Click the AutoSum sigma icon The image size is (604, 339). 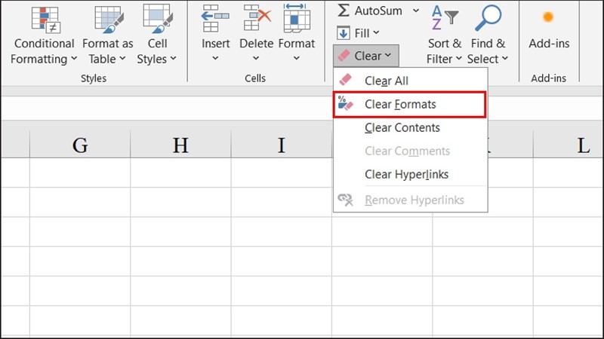(344, 11)
